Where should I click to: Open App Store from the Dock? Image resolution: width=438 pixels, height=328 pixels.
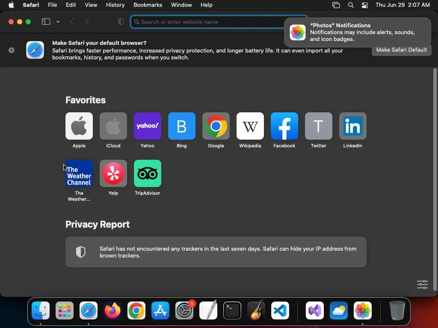[160, 310]
